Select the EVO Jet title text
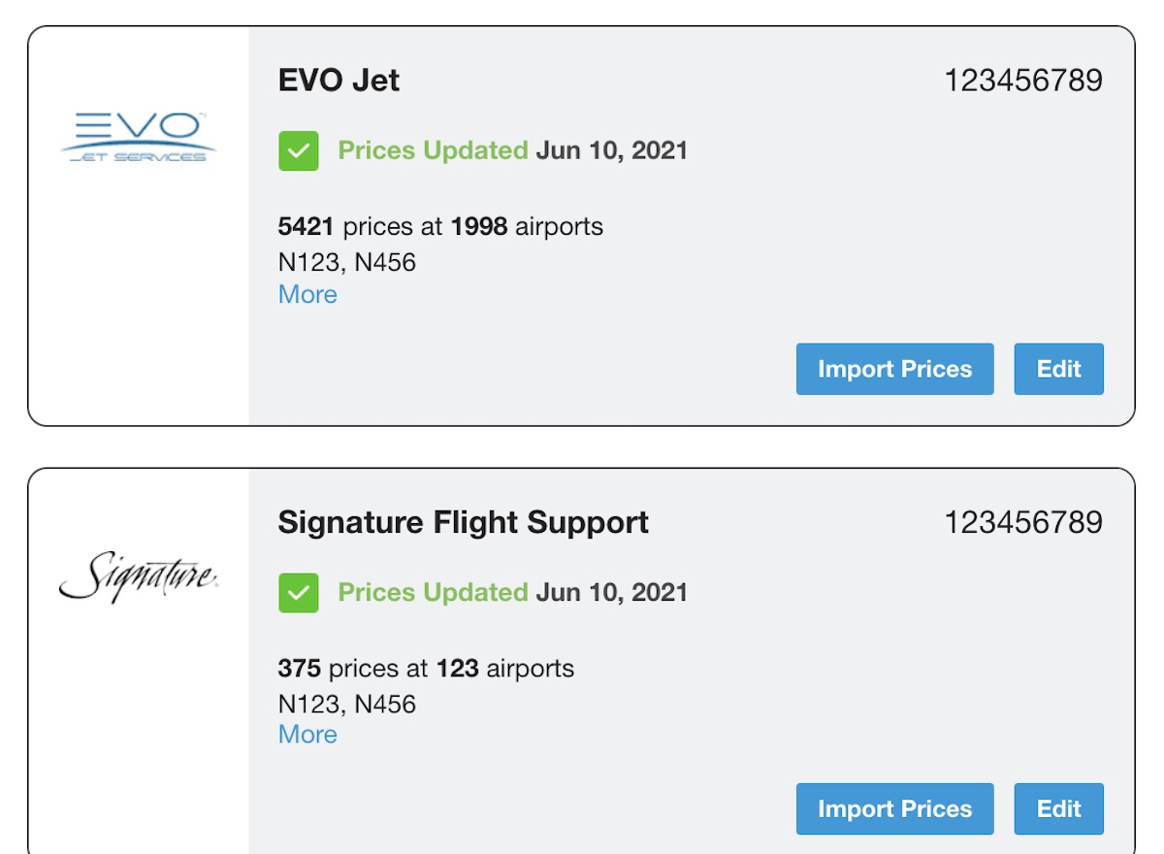Image resolution: width=1164 pixels, height=854 pixels. 339,80
